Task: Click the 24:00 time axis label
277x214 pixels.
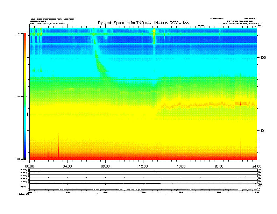Action: tap(257, 166)
